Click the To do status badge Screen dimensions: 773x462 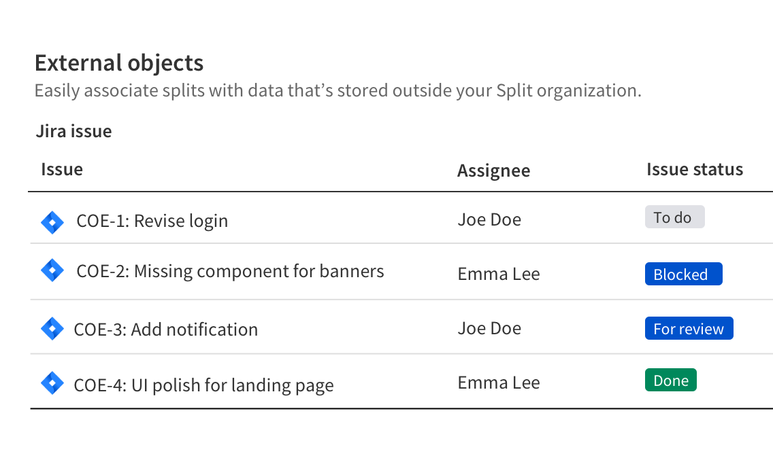point(674,216)
